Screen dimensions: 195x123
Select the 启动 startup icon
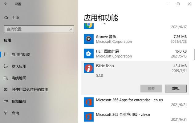tap(6, 113)
